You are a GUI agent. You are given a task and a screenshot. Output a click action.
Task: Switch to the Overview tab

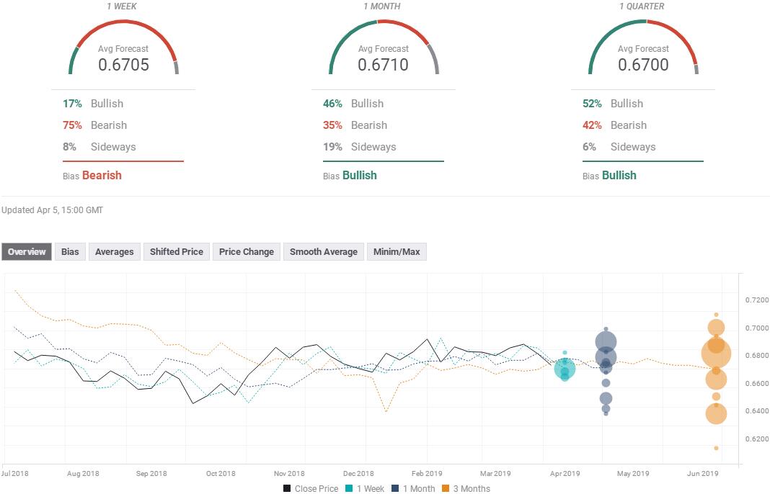pos(27,251)
